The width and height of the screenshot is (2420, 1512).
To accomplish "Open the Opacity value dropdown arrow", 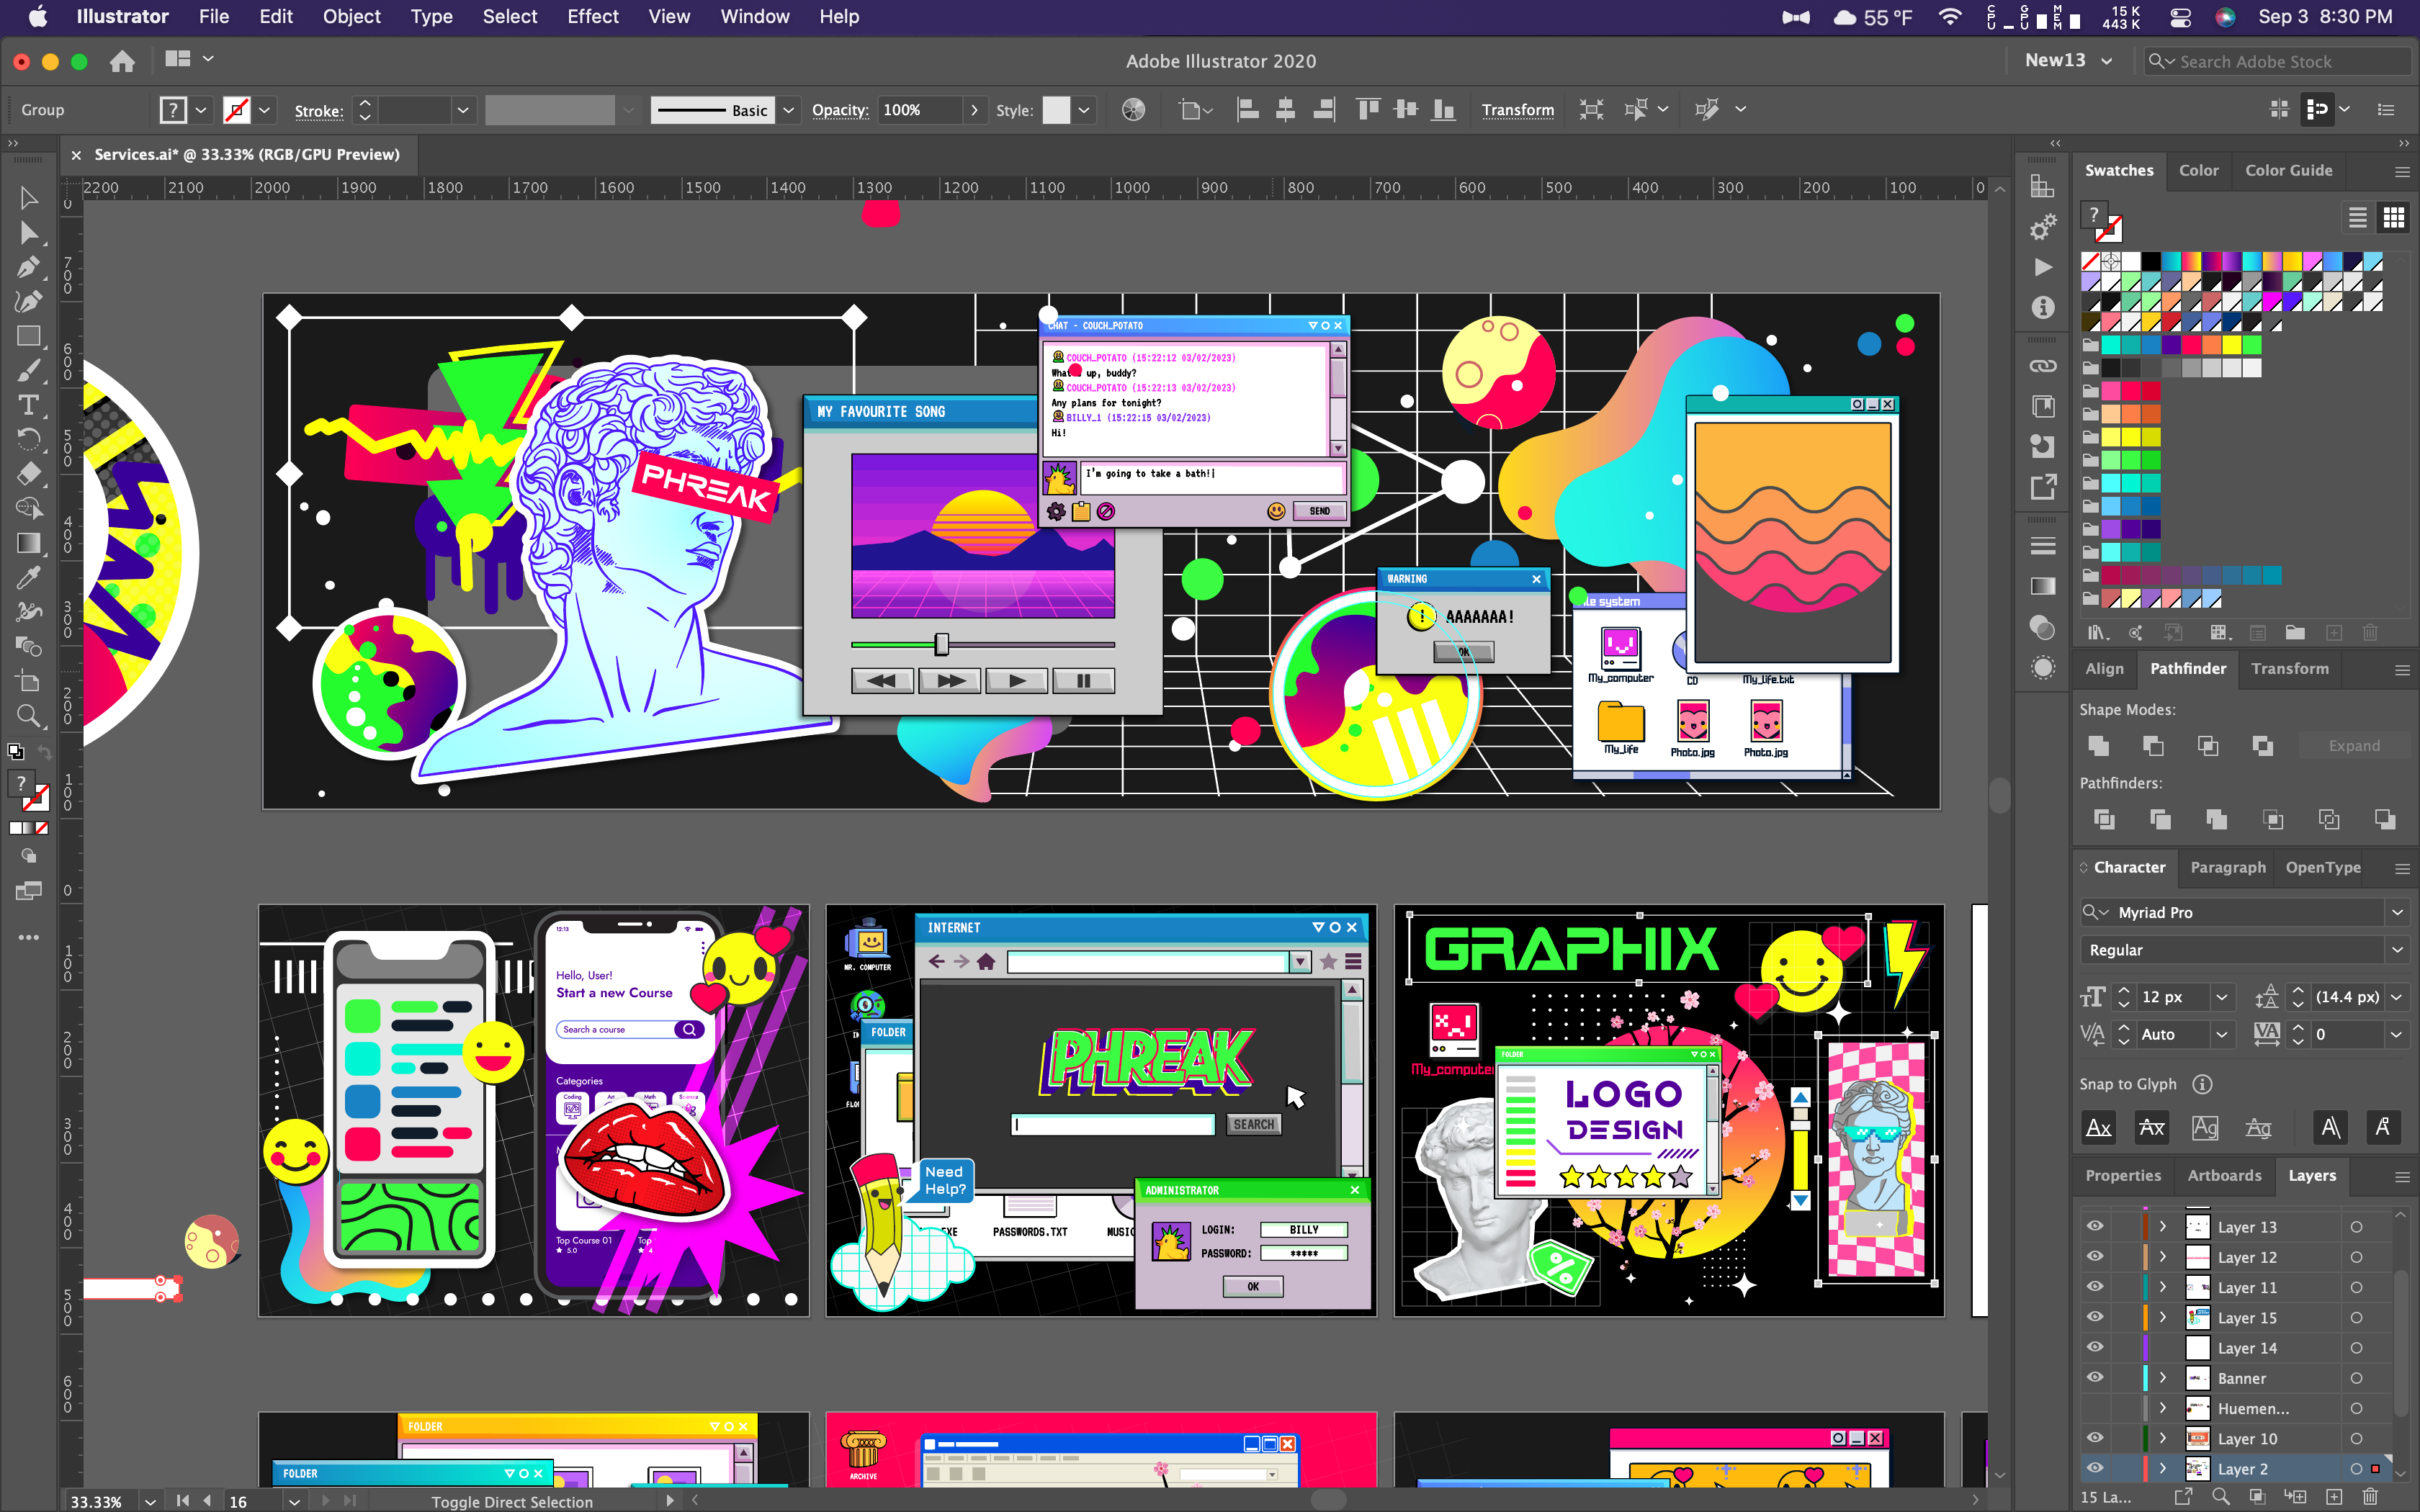I will pos(974,110).
